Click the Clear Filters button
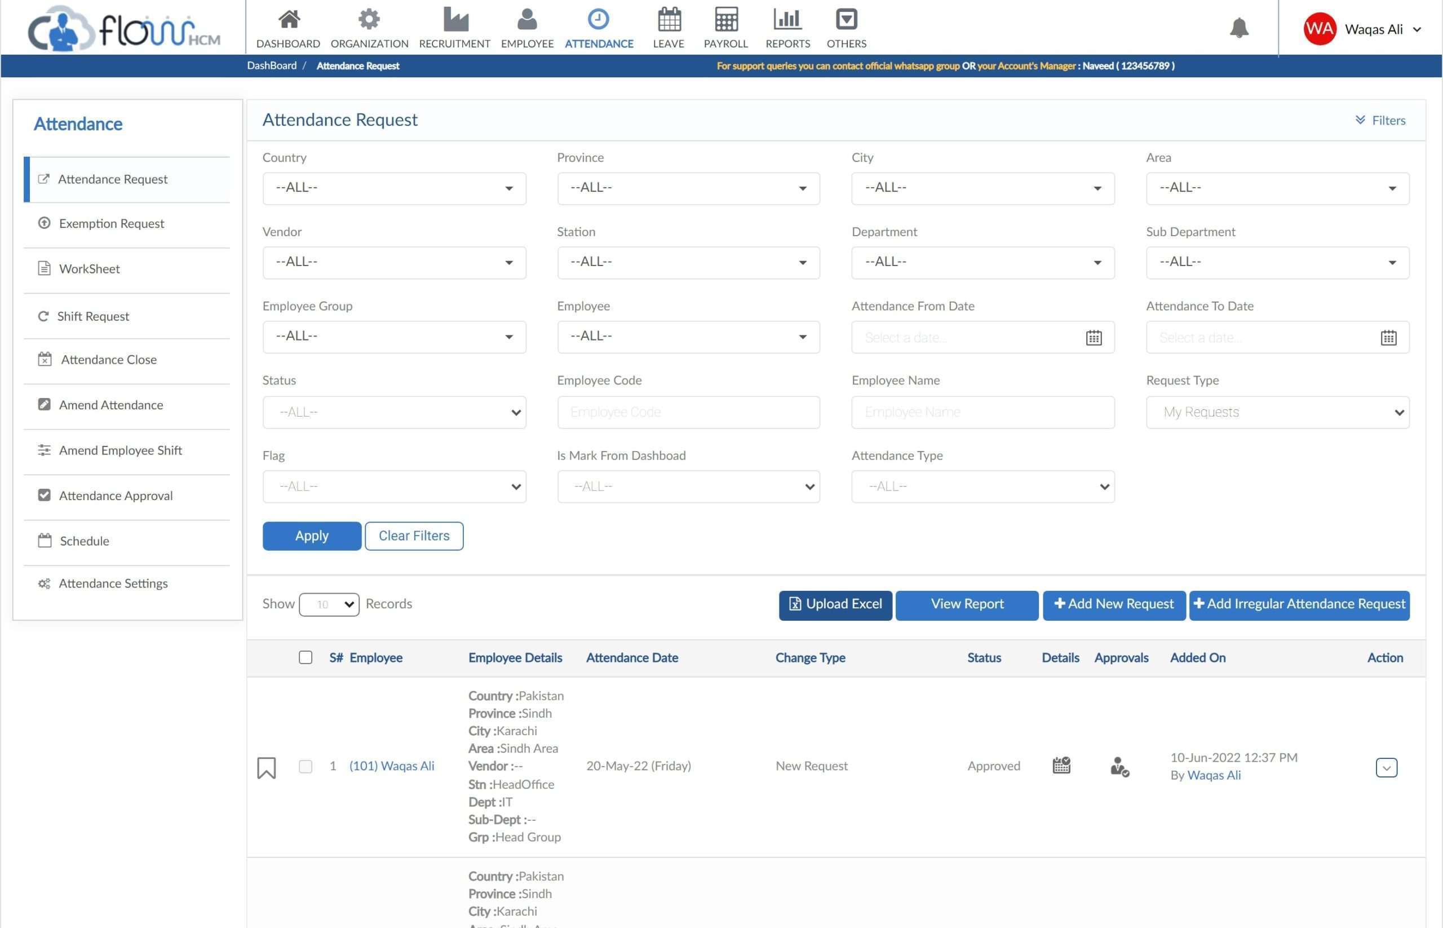The image size is (1443, 928). pyautogui.click(x=414, y=536)
